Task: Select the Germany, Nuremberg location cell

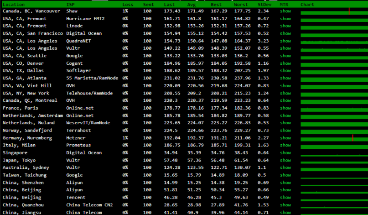Action: coord(27,138)
